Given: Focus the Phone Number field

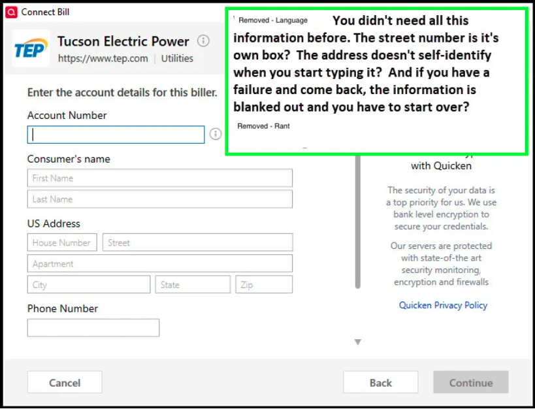Looking at the screenshot, I should [93, 328].
